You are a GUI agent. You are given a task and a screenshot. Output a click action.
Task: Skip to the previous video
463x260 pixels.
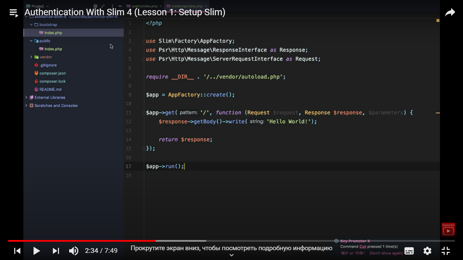(x=17, y=251)
